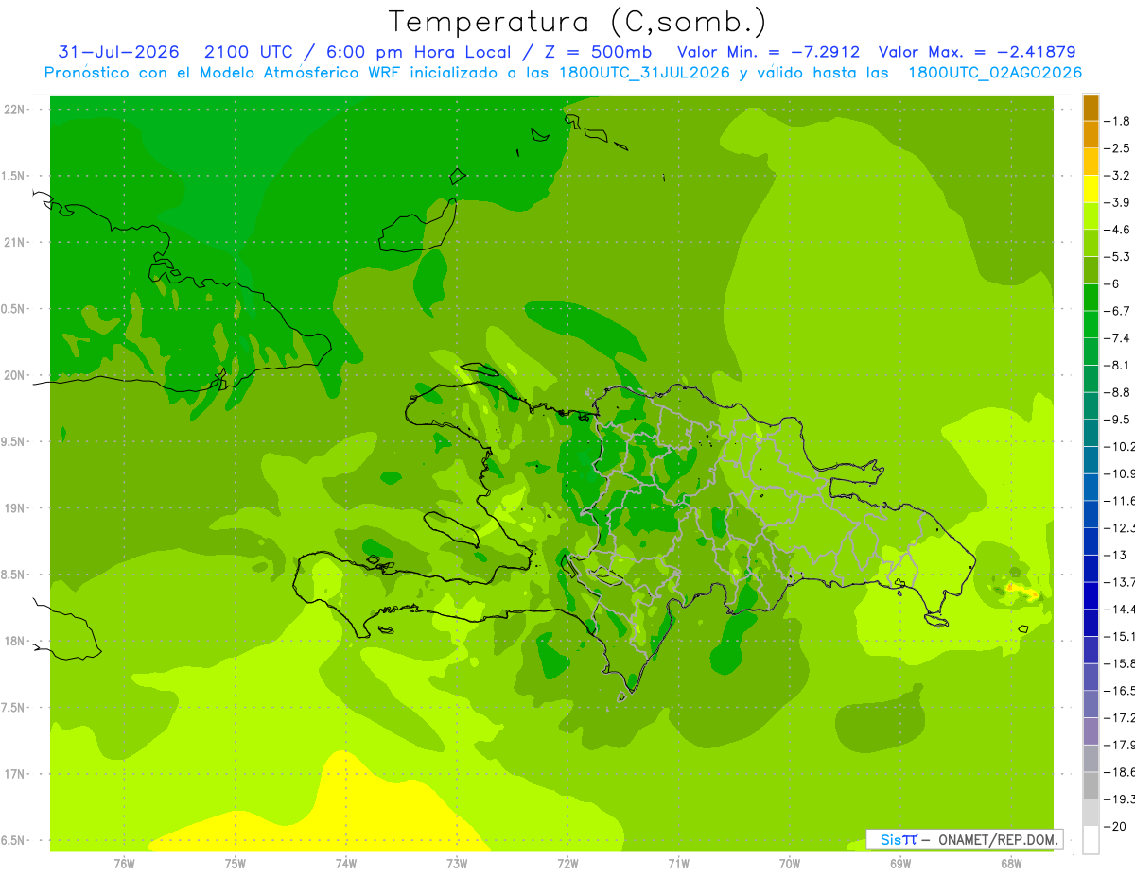Click the 18N latitude label
This screenshot has height=876, width=1135.
point(16,641)
